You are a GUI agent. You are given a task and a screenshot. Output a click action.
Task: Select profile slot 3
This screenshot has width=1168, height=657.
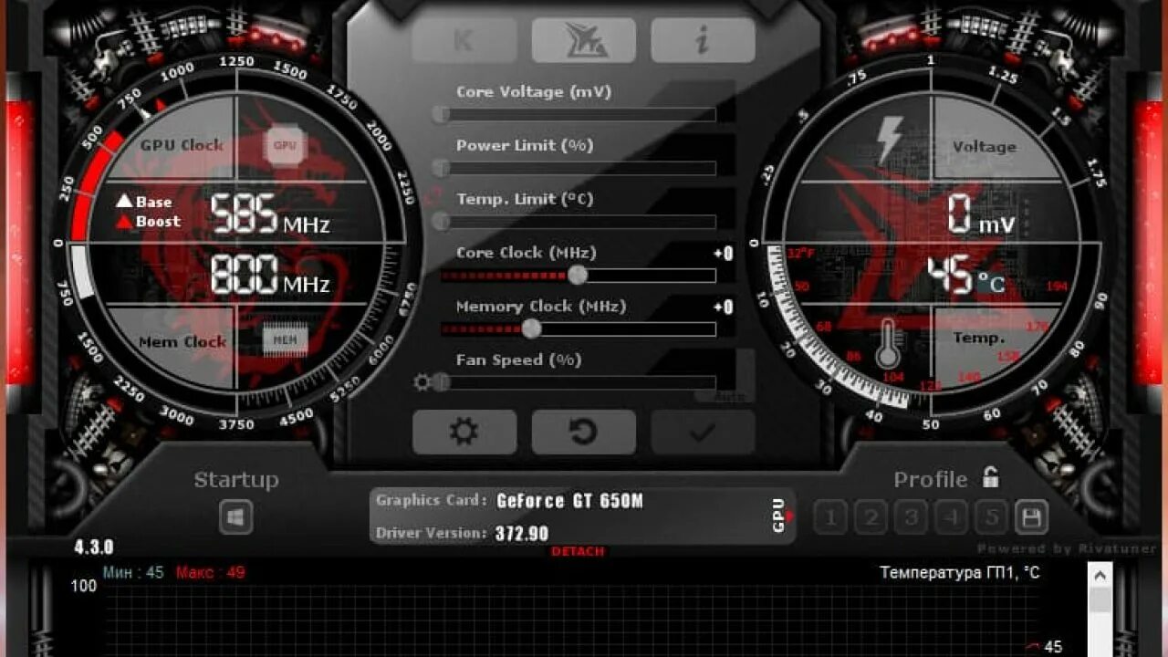911,518
